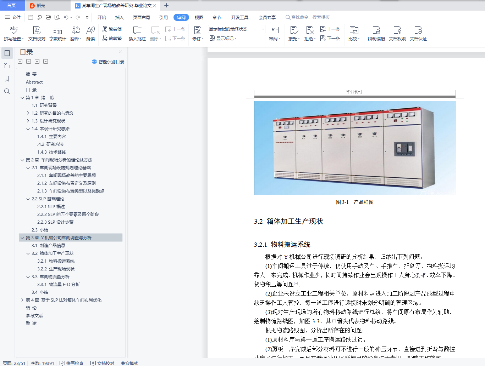Collapse 1.4 本设计研究思路 node
Viewport: 485px width, 366px height.
(28, 129)
